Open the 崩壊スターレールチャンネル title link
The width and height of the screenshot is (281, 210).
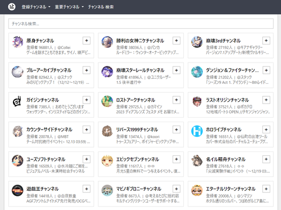pyautogui.click(x=140, y=70)
